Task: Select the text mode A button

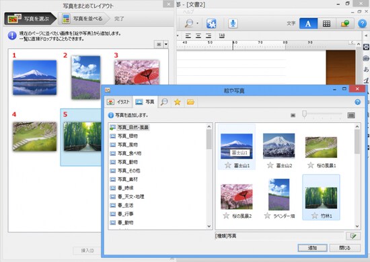Action: pos(308,24)
